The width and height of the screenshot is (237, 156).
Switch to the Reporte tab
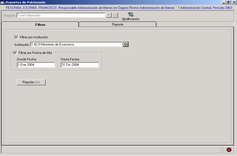118,24
